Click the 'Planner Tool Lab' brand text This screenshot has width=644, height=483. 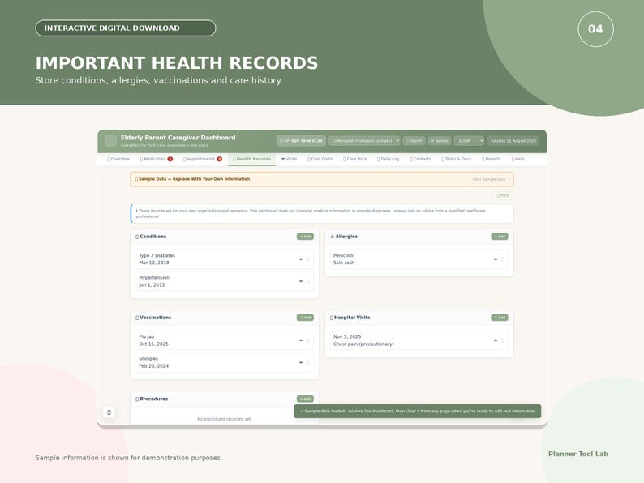[578, 455]
